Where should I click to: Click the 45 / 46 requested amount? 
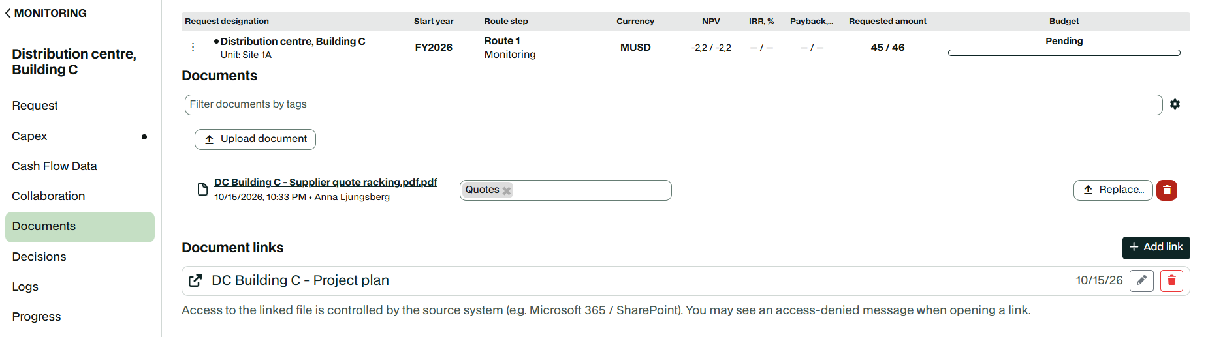(x=887, y=48)
